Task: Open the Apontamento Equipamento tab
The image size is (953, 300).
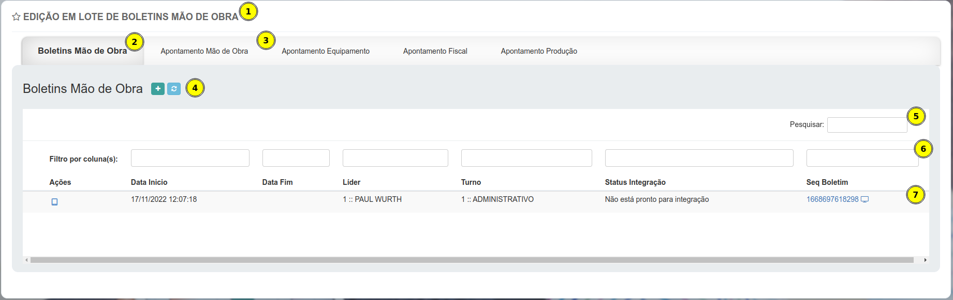Action: pos(326,51)
